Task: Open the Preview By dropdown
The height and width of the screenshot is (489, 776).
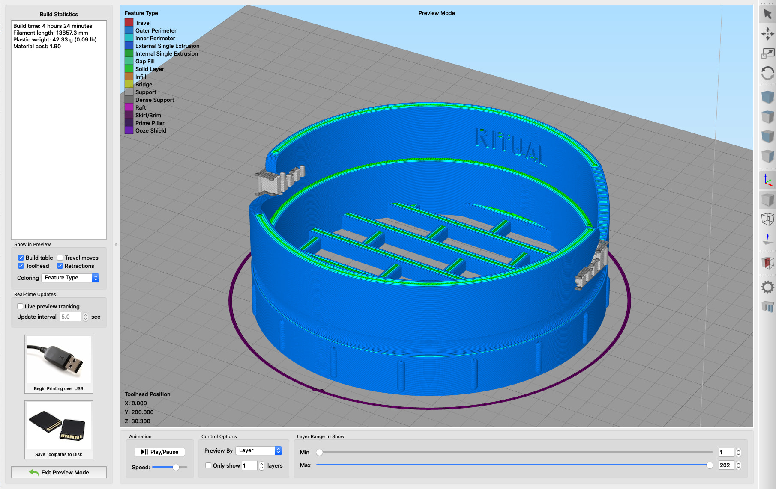Action: coord(259,450)
